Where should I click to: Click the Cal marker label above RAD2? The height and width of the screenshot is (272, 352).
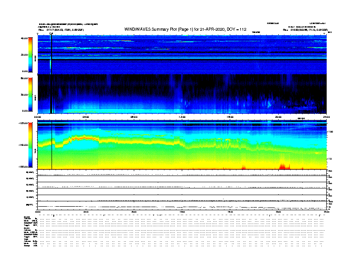51,34
